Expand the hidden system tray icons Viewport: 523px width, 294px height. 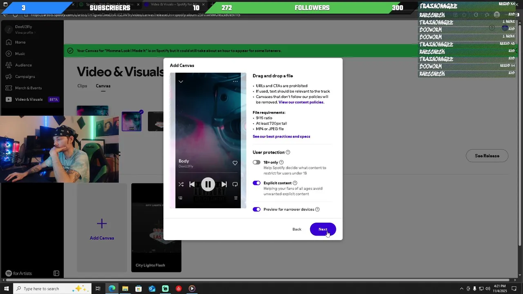tap(462, 289)
